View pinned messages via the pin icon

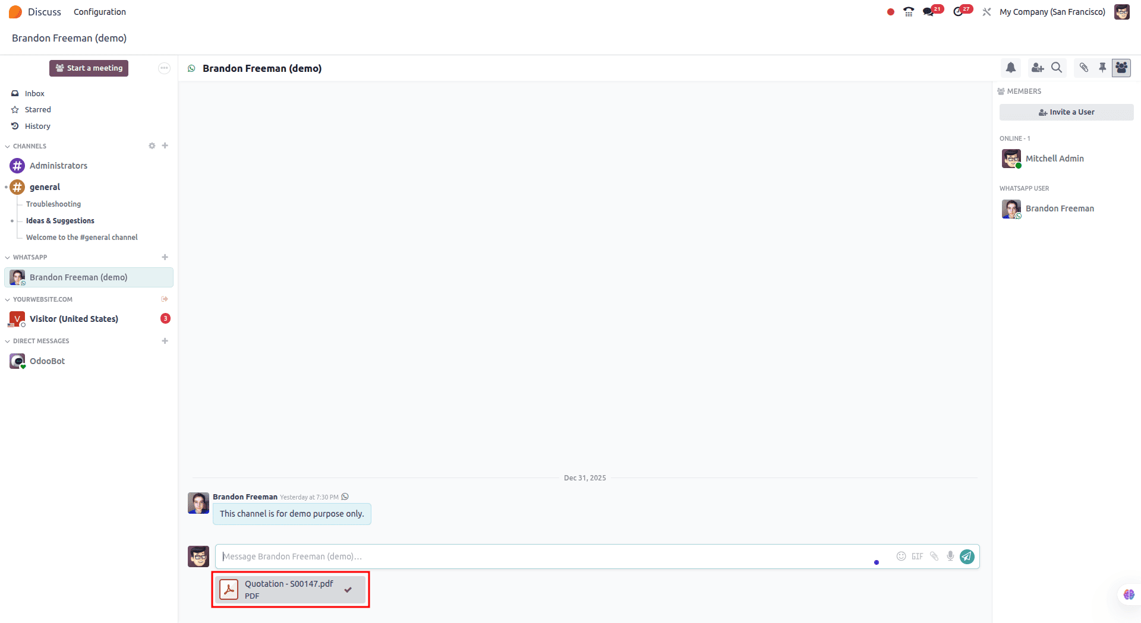click(x=1103, y=68)
